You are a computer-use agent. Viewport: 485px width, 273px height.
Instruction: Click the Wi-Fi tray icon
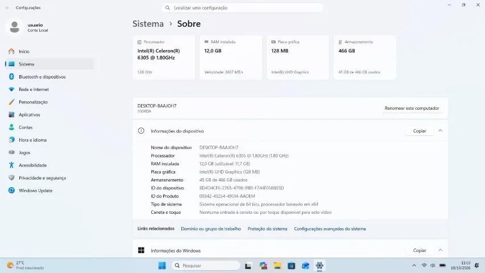point(424,266)
